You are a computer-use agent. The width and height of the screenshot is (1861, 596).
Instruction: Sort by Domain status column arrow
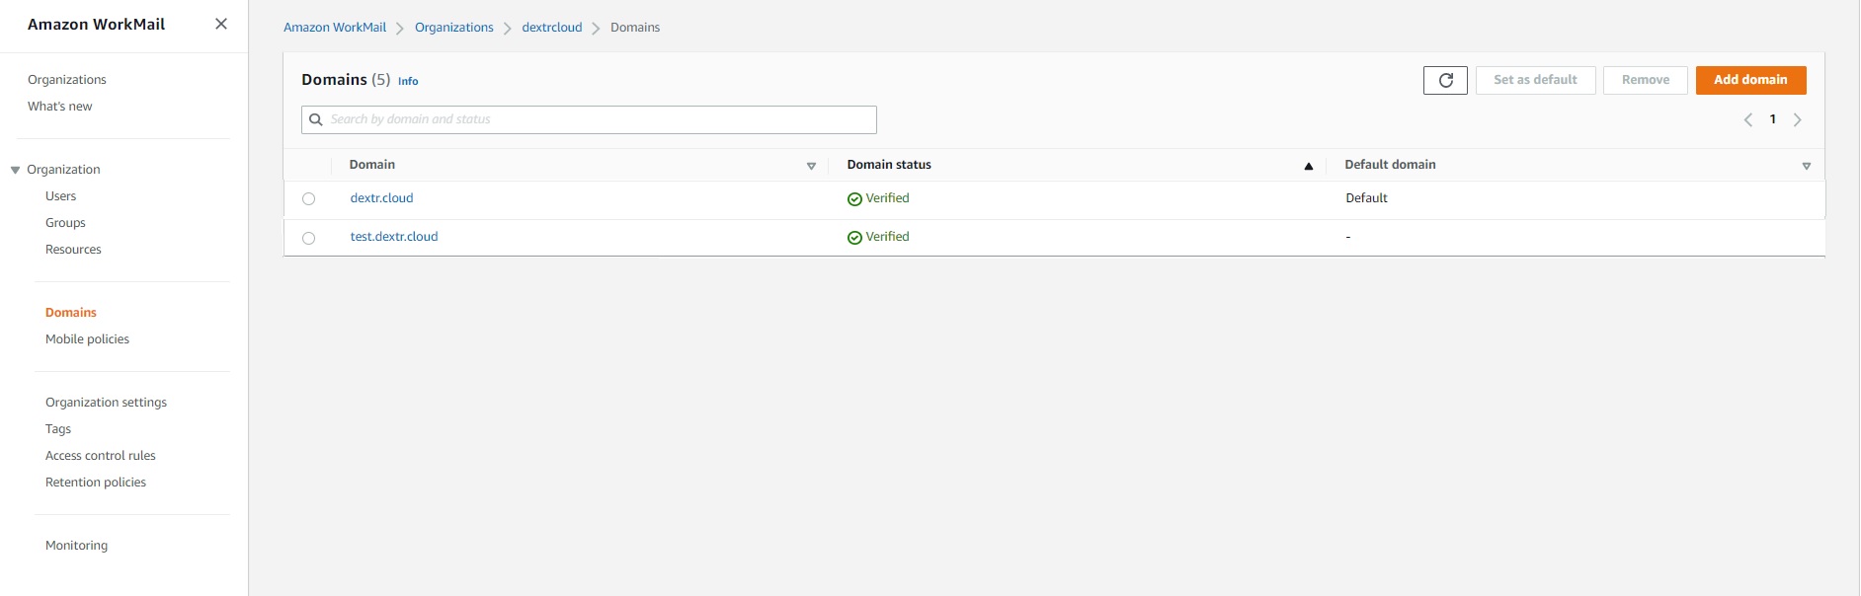[x=1309, y=166]
